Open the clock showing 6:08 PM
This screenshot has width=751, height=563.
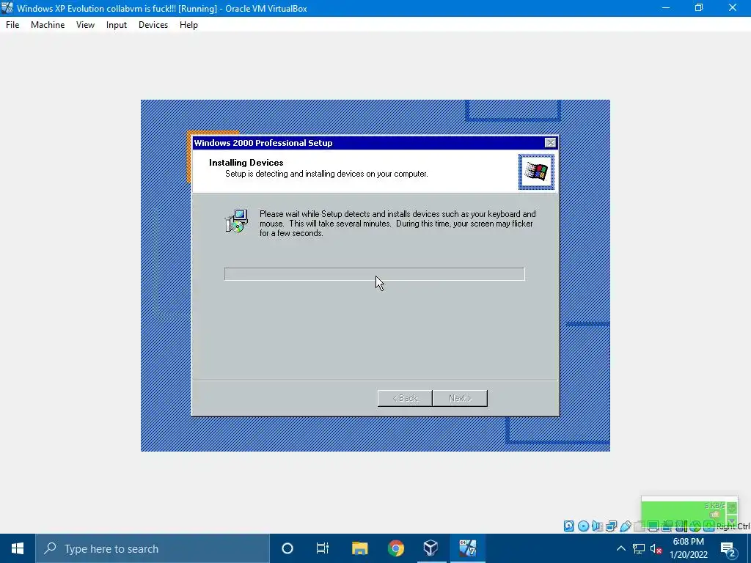tap(689, 548)
